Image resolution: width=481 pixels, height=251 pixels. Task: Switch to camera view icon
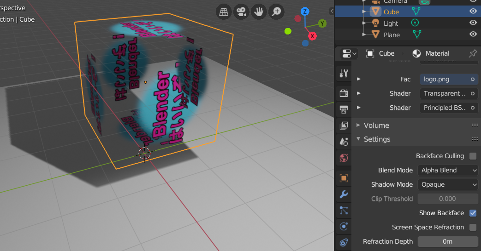[x=241, y=12]
